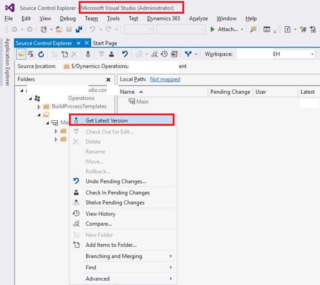Viewport: 320px width, 285px height.
Task: Pin the Source Control Explorer tab
Action: click(x=77, y=43)
